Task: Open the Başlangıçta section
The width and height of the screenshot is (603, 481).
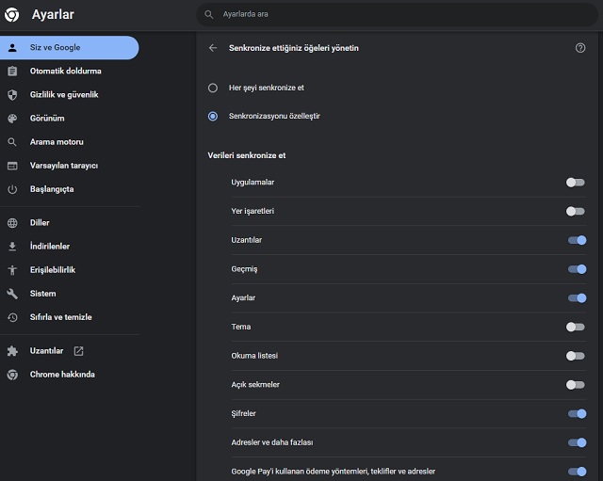Action: pos(69,189)
